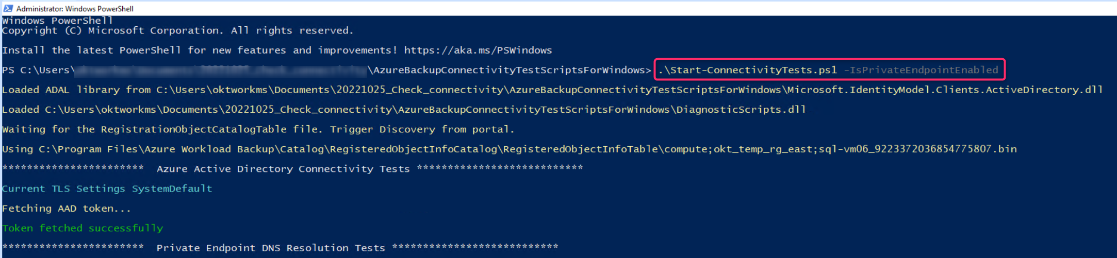Click the Microsoft.IdentityModel.Clients.ActiveDirectory.dll text
This screenshot has width=1117, height=258.
pyautogui.click(x=945, y=90)
